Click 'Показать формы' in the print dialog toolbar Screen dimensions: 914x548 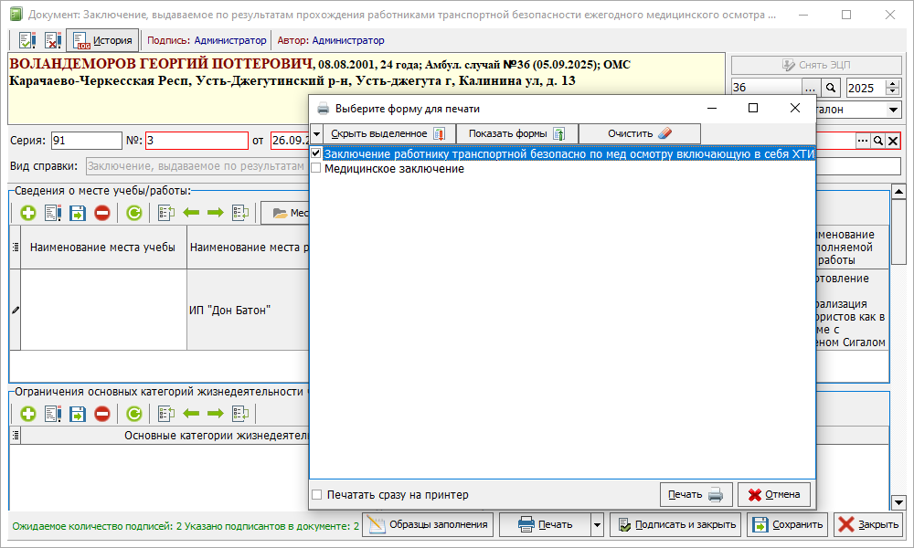tap(516, 133)
